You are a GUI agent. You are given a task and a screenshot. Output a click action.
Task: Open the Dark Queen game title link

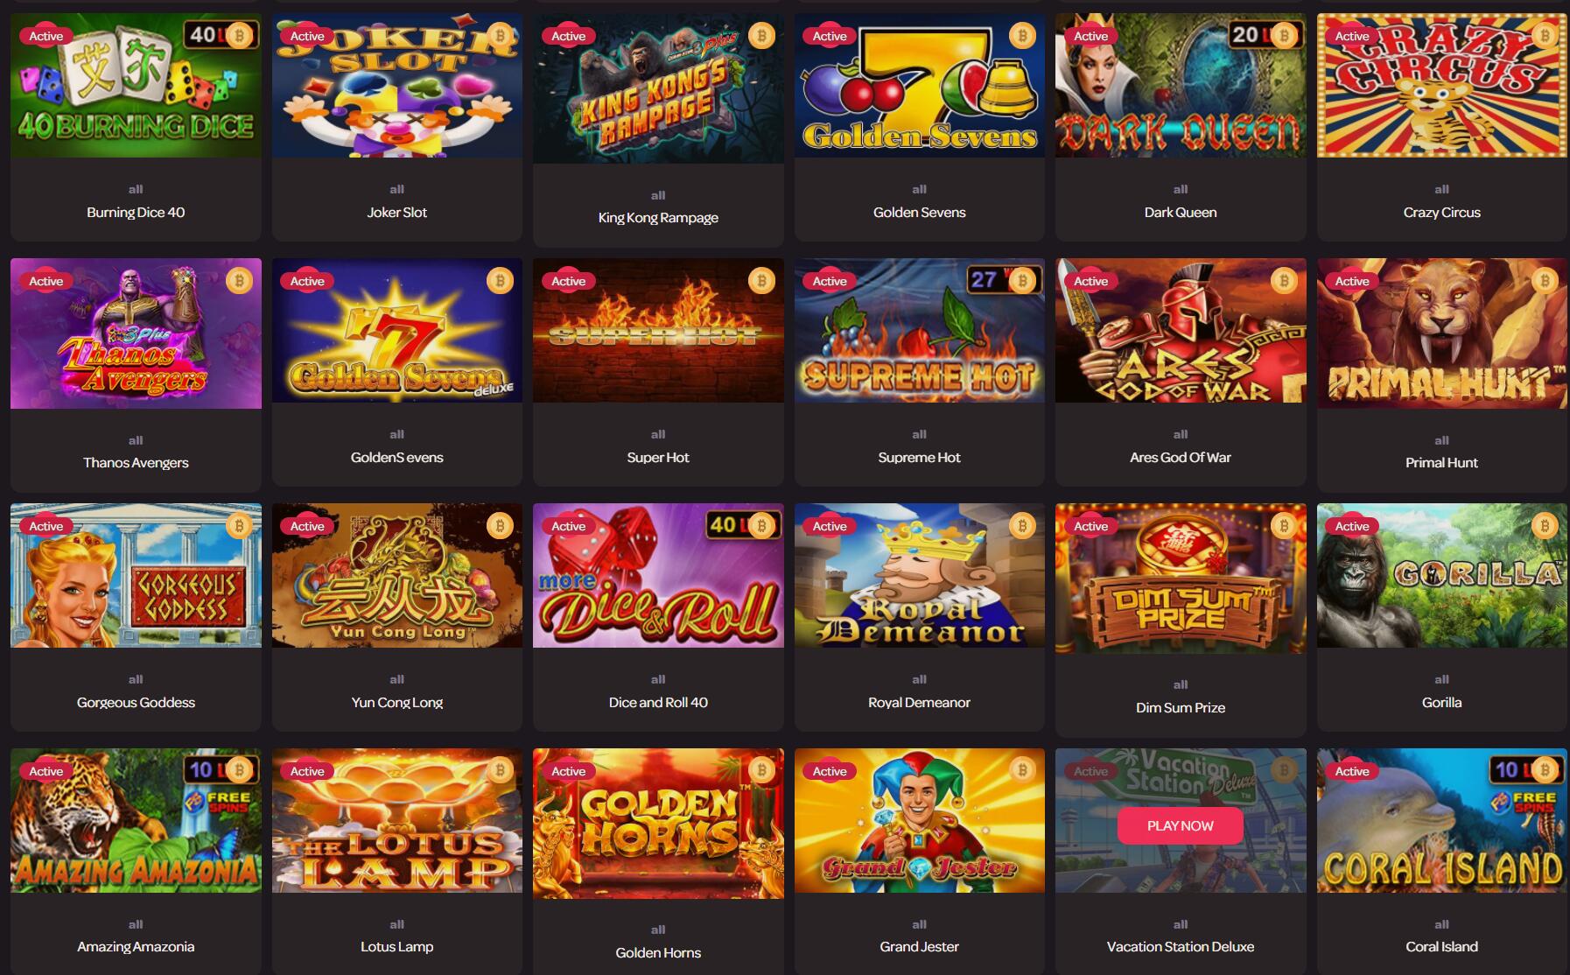tap(1180, 212)
